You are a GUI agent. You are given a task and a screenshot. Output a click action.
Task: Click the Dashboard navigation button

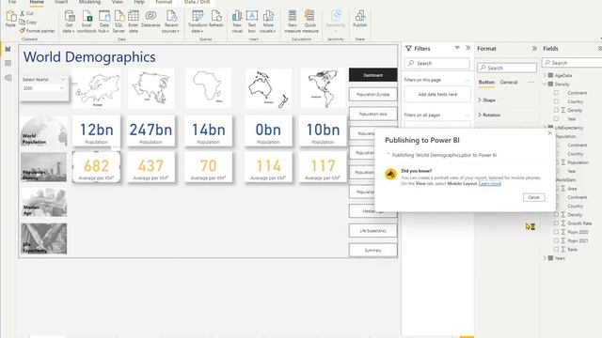(x=372, y=75)
